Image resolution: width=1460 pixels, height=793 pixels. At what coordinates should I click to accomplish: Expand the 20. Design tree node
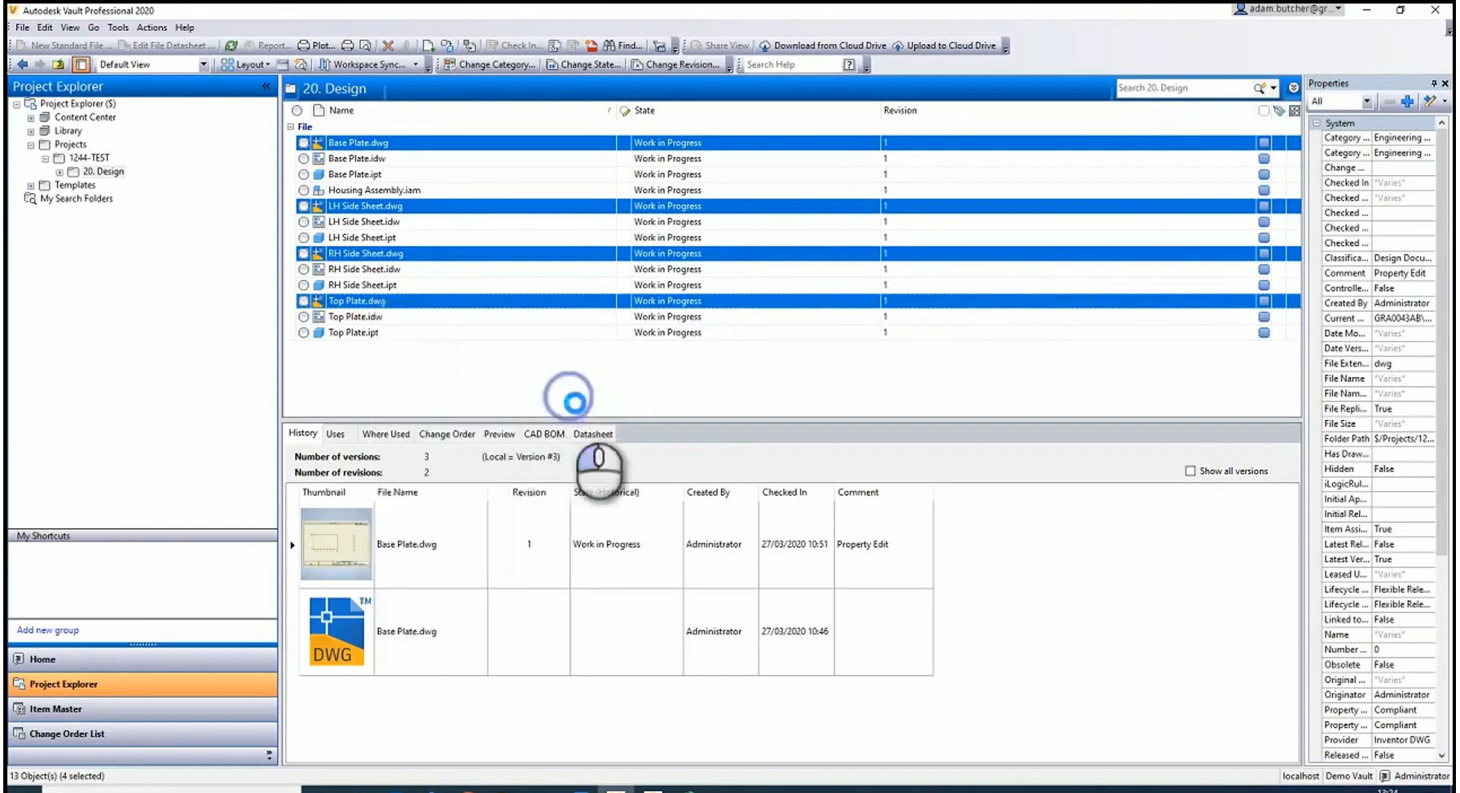[x=59, y=173]
